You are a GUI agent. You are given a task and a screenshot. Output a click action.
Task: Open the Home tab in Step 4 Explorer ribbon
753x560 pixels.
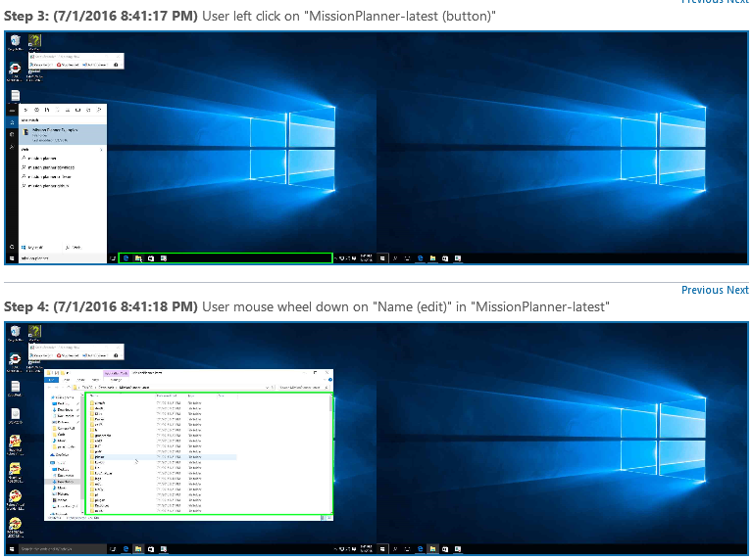(67, 379)
